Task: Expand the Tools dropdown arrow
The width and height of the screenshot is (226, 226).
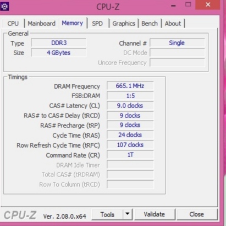Action: (x=128, y=214)
